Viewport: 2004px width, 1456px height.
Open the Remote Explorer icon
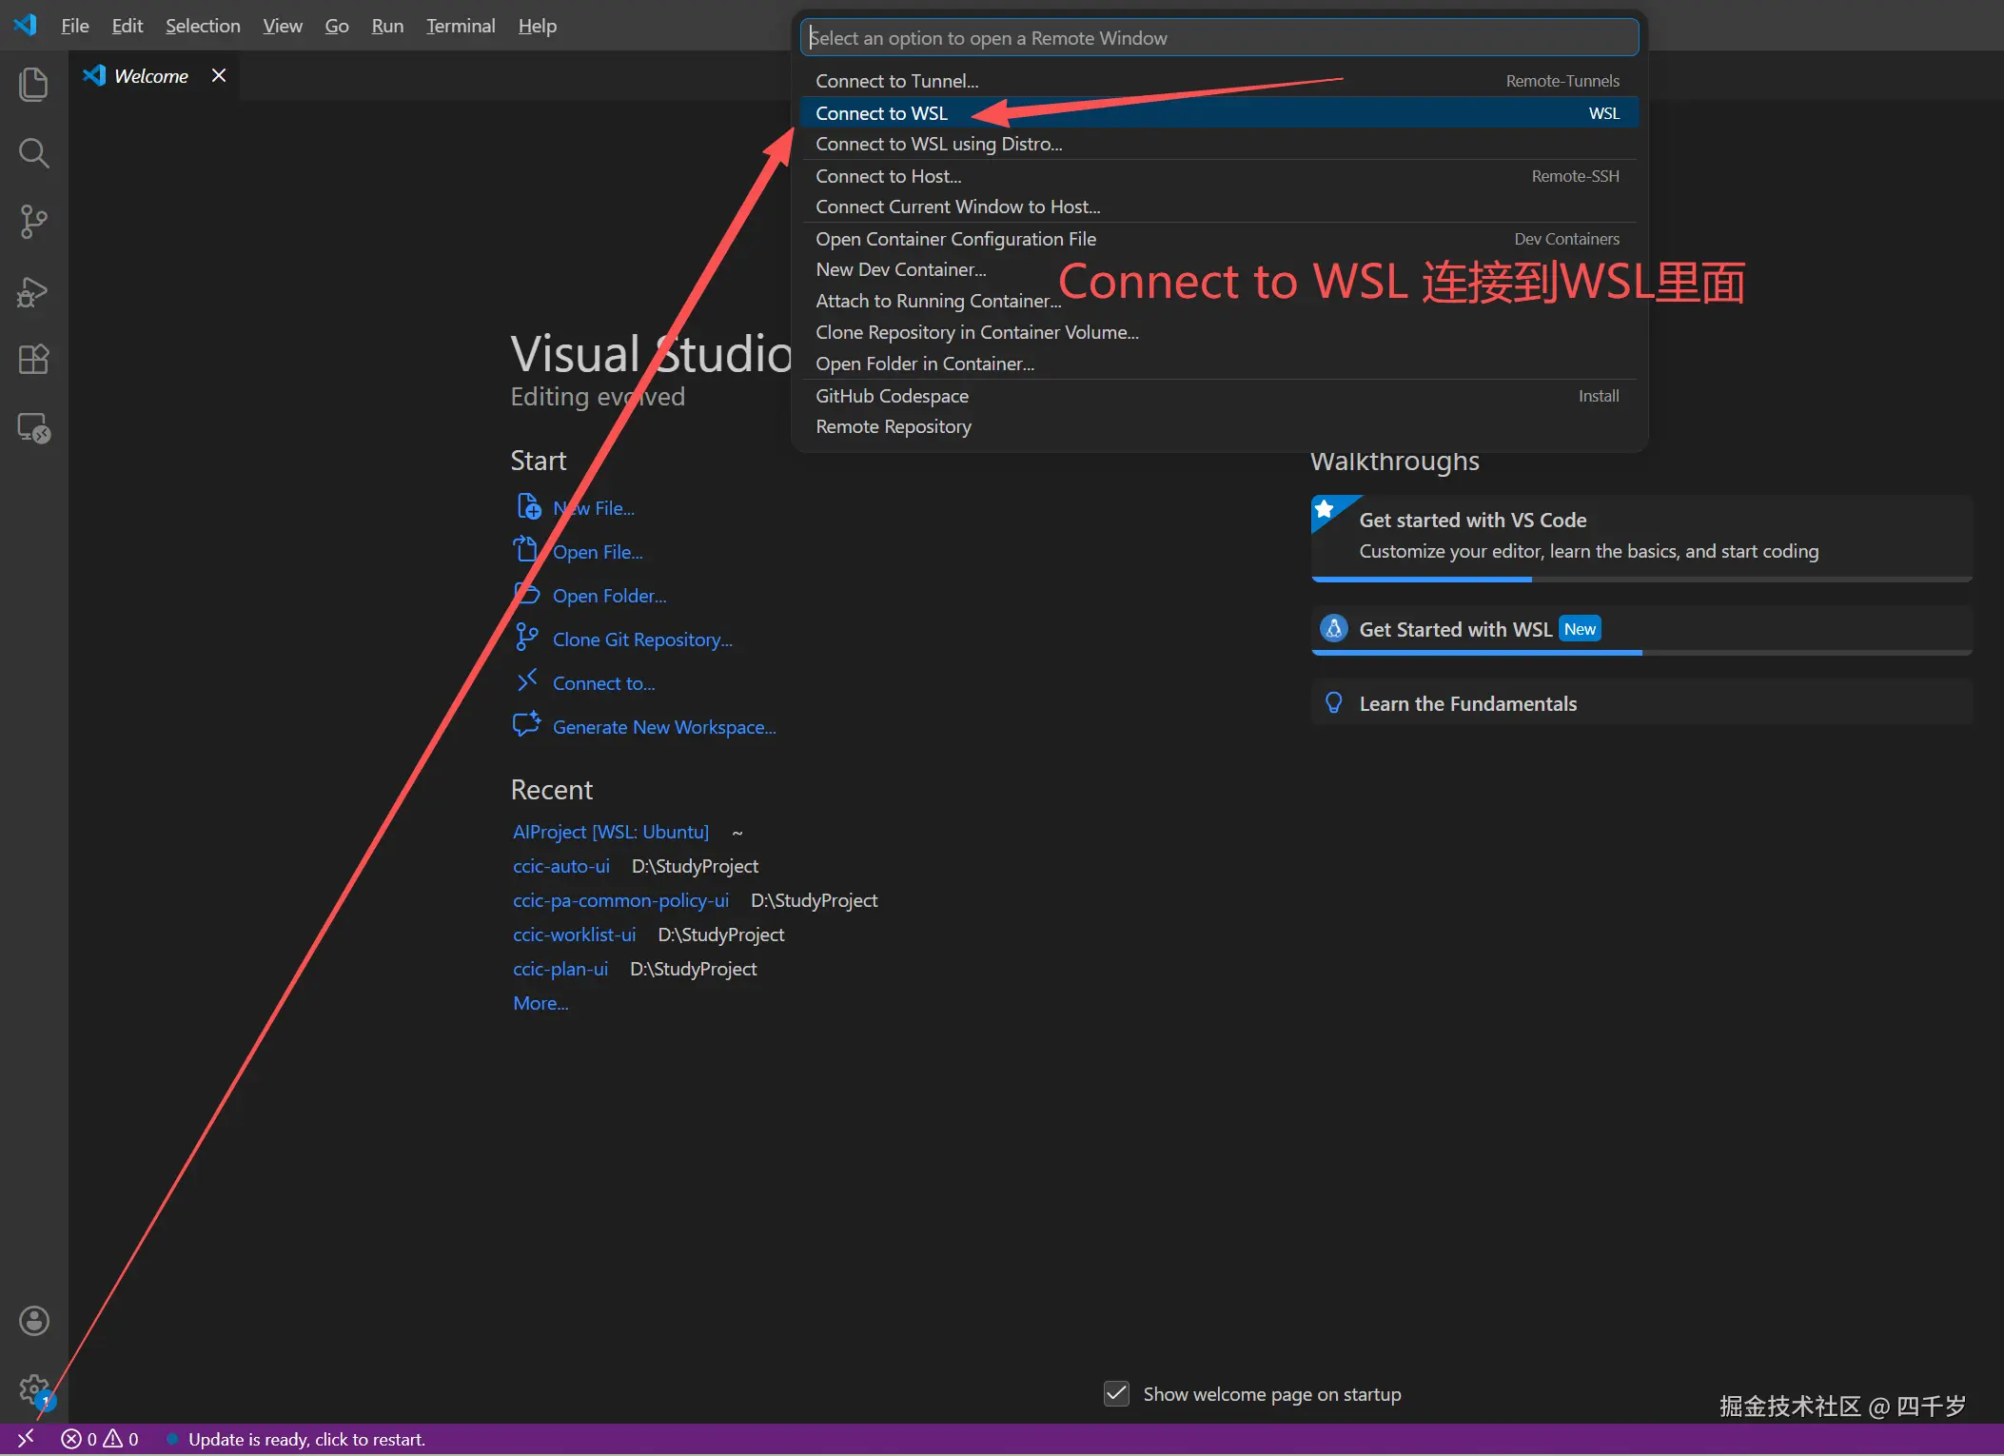click(x=33, y=428)
